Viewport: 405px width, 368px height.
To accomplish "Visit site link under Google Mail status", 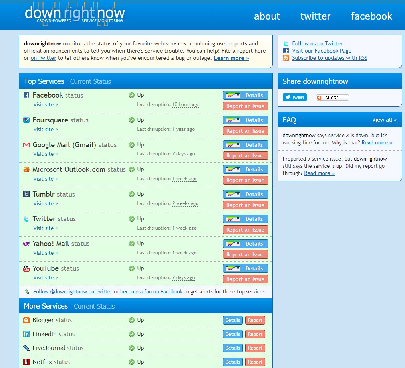I will (45, 154).
